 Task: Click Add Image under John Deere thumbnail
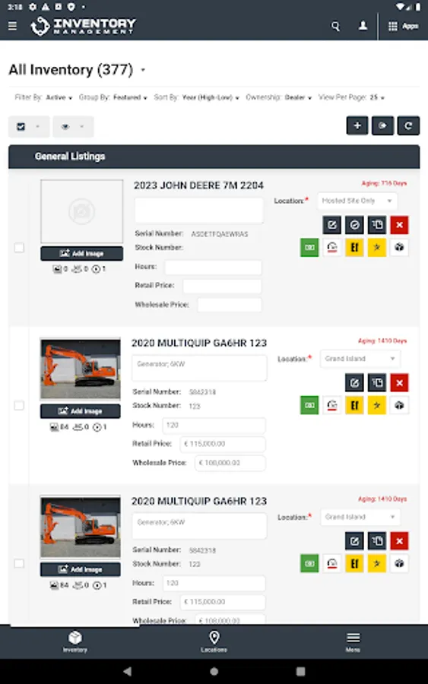81,253
